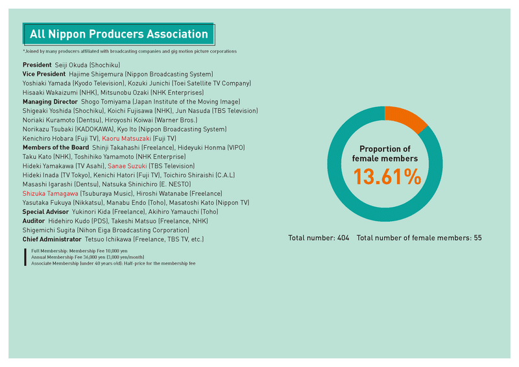The width and height of the screenshot is (519, 367).
Task: Click 'Yasutaka Fukuya (Nikkatsu)'
Action: pyautogui.click(x=63, y=203)
